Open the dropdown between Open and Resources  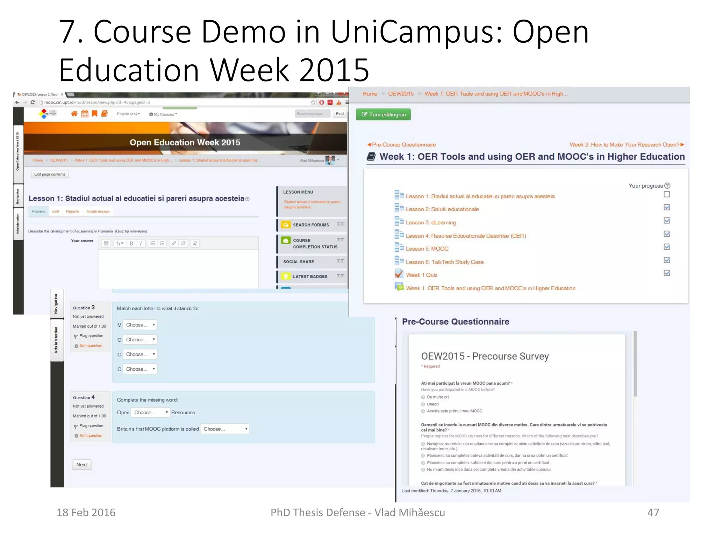coord(150,413)
